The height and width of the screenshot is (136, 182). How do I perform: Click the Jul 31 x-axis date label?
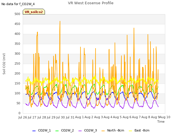(x=70, y=117)
